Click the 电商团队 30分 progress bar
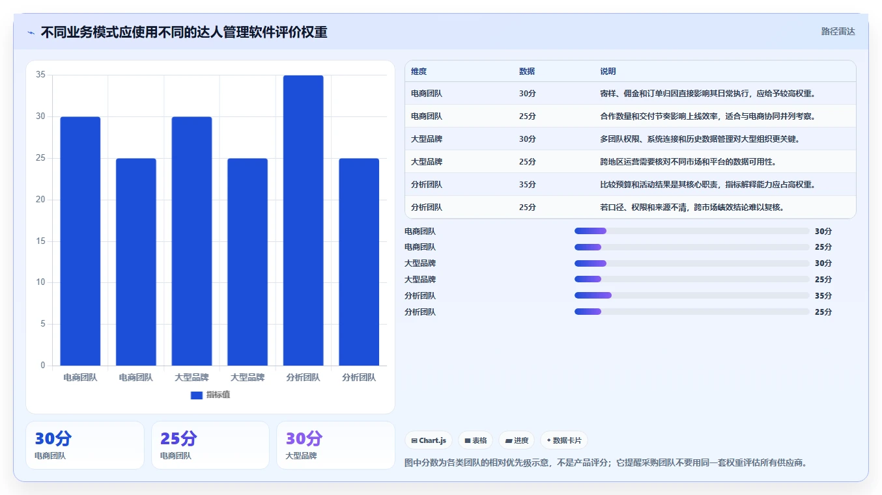 coord(692,231)
